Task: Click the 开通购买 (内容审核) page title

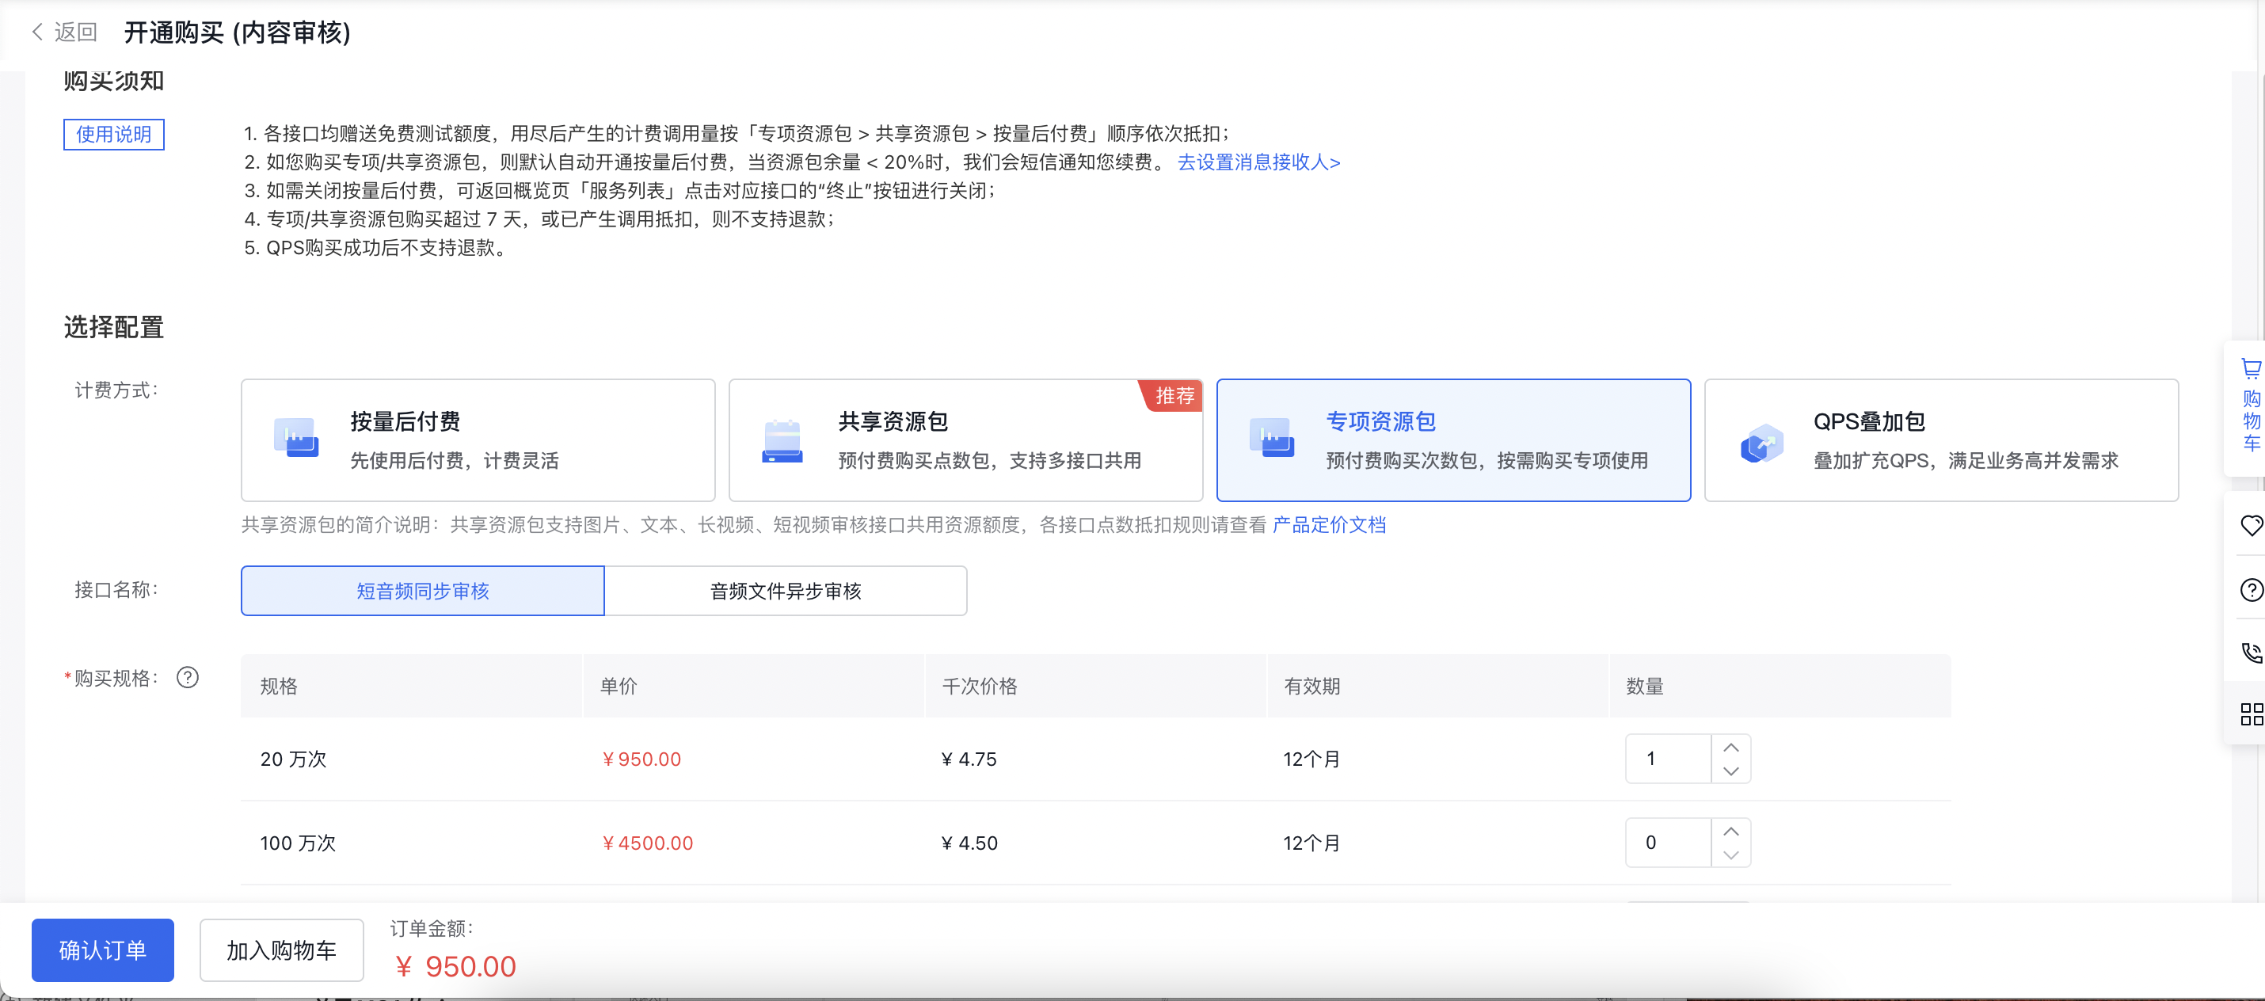Action: (237, 32)
